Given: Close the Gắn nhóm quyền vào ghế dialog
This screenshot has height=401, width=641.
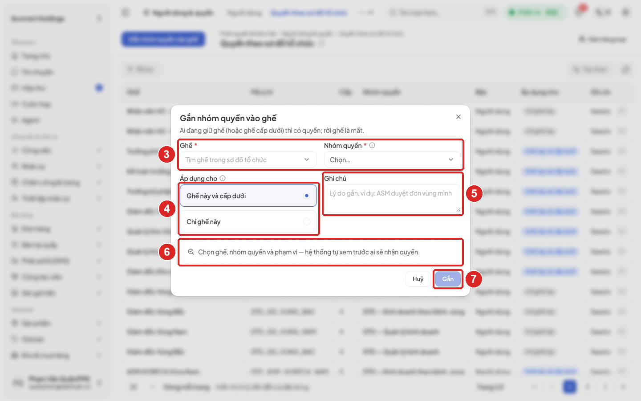Looking at the screenshot, I should [458, 117].
